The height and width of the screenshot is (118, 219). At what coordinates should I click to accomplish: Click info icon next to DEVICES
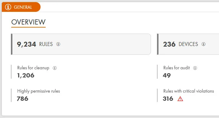[x=204, y=44]
